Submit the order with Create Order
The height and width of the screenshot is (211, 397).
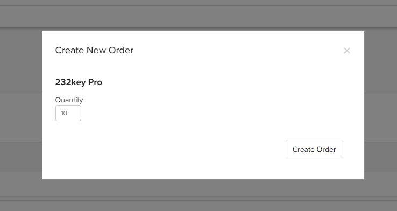pyautogui.click(x=314, y=149)
